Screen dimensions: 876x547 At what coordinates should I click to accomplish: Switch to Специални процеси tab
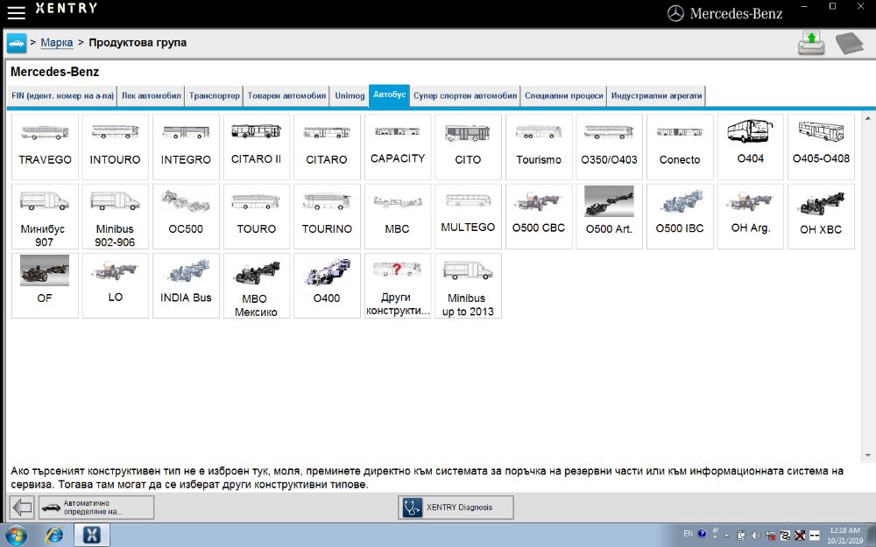coord(563,95)
